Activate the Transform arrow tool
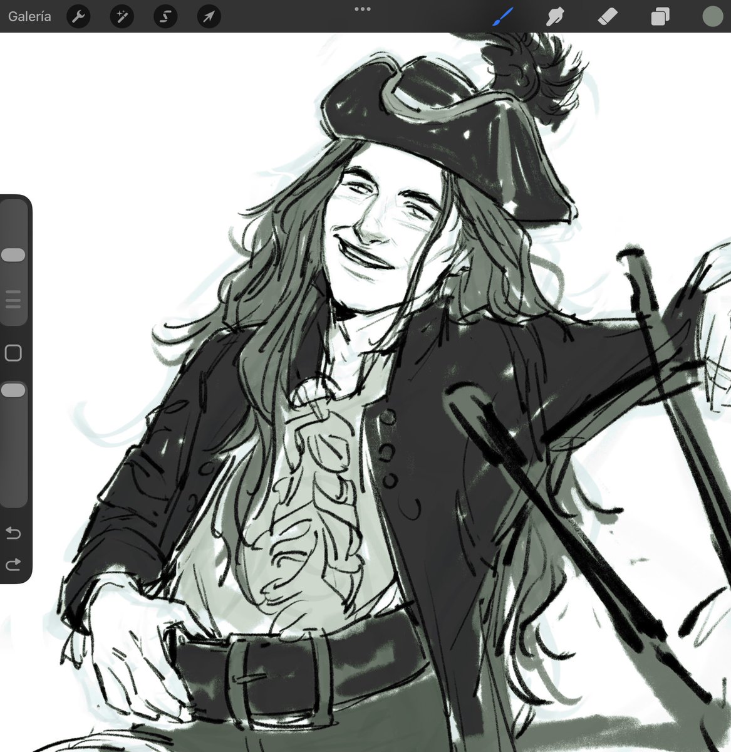This screenshot has width=731, height=752. [208, 16]
